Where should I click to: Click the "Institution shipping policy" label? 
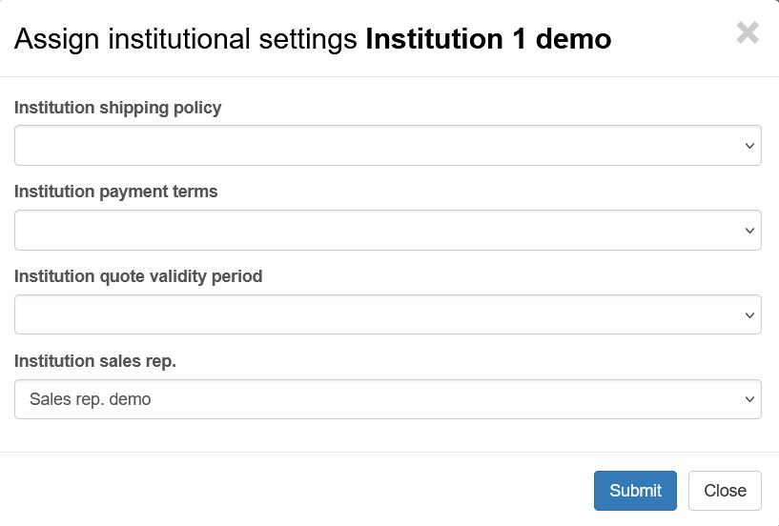tap(118, 108)
